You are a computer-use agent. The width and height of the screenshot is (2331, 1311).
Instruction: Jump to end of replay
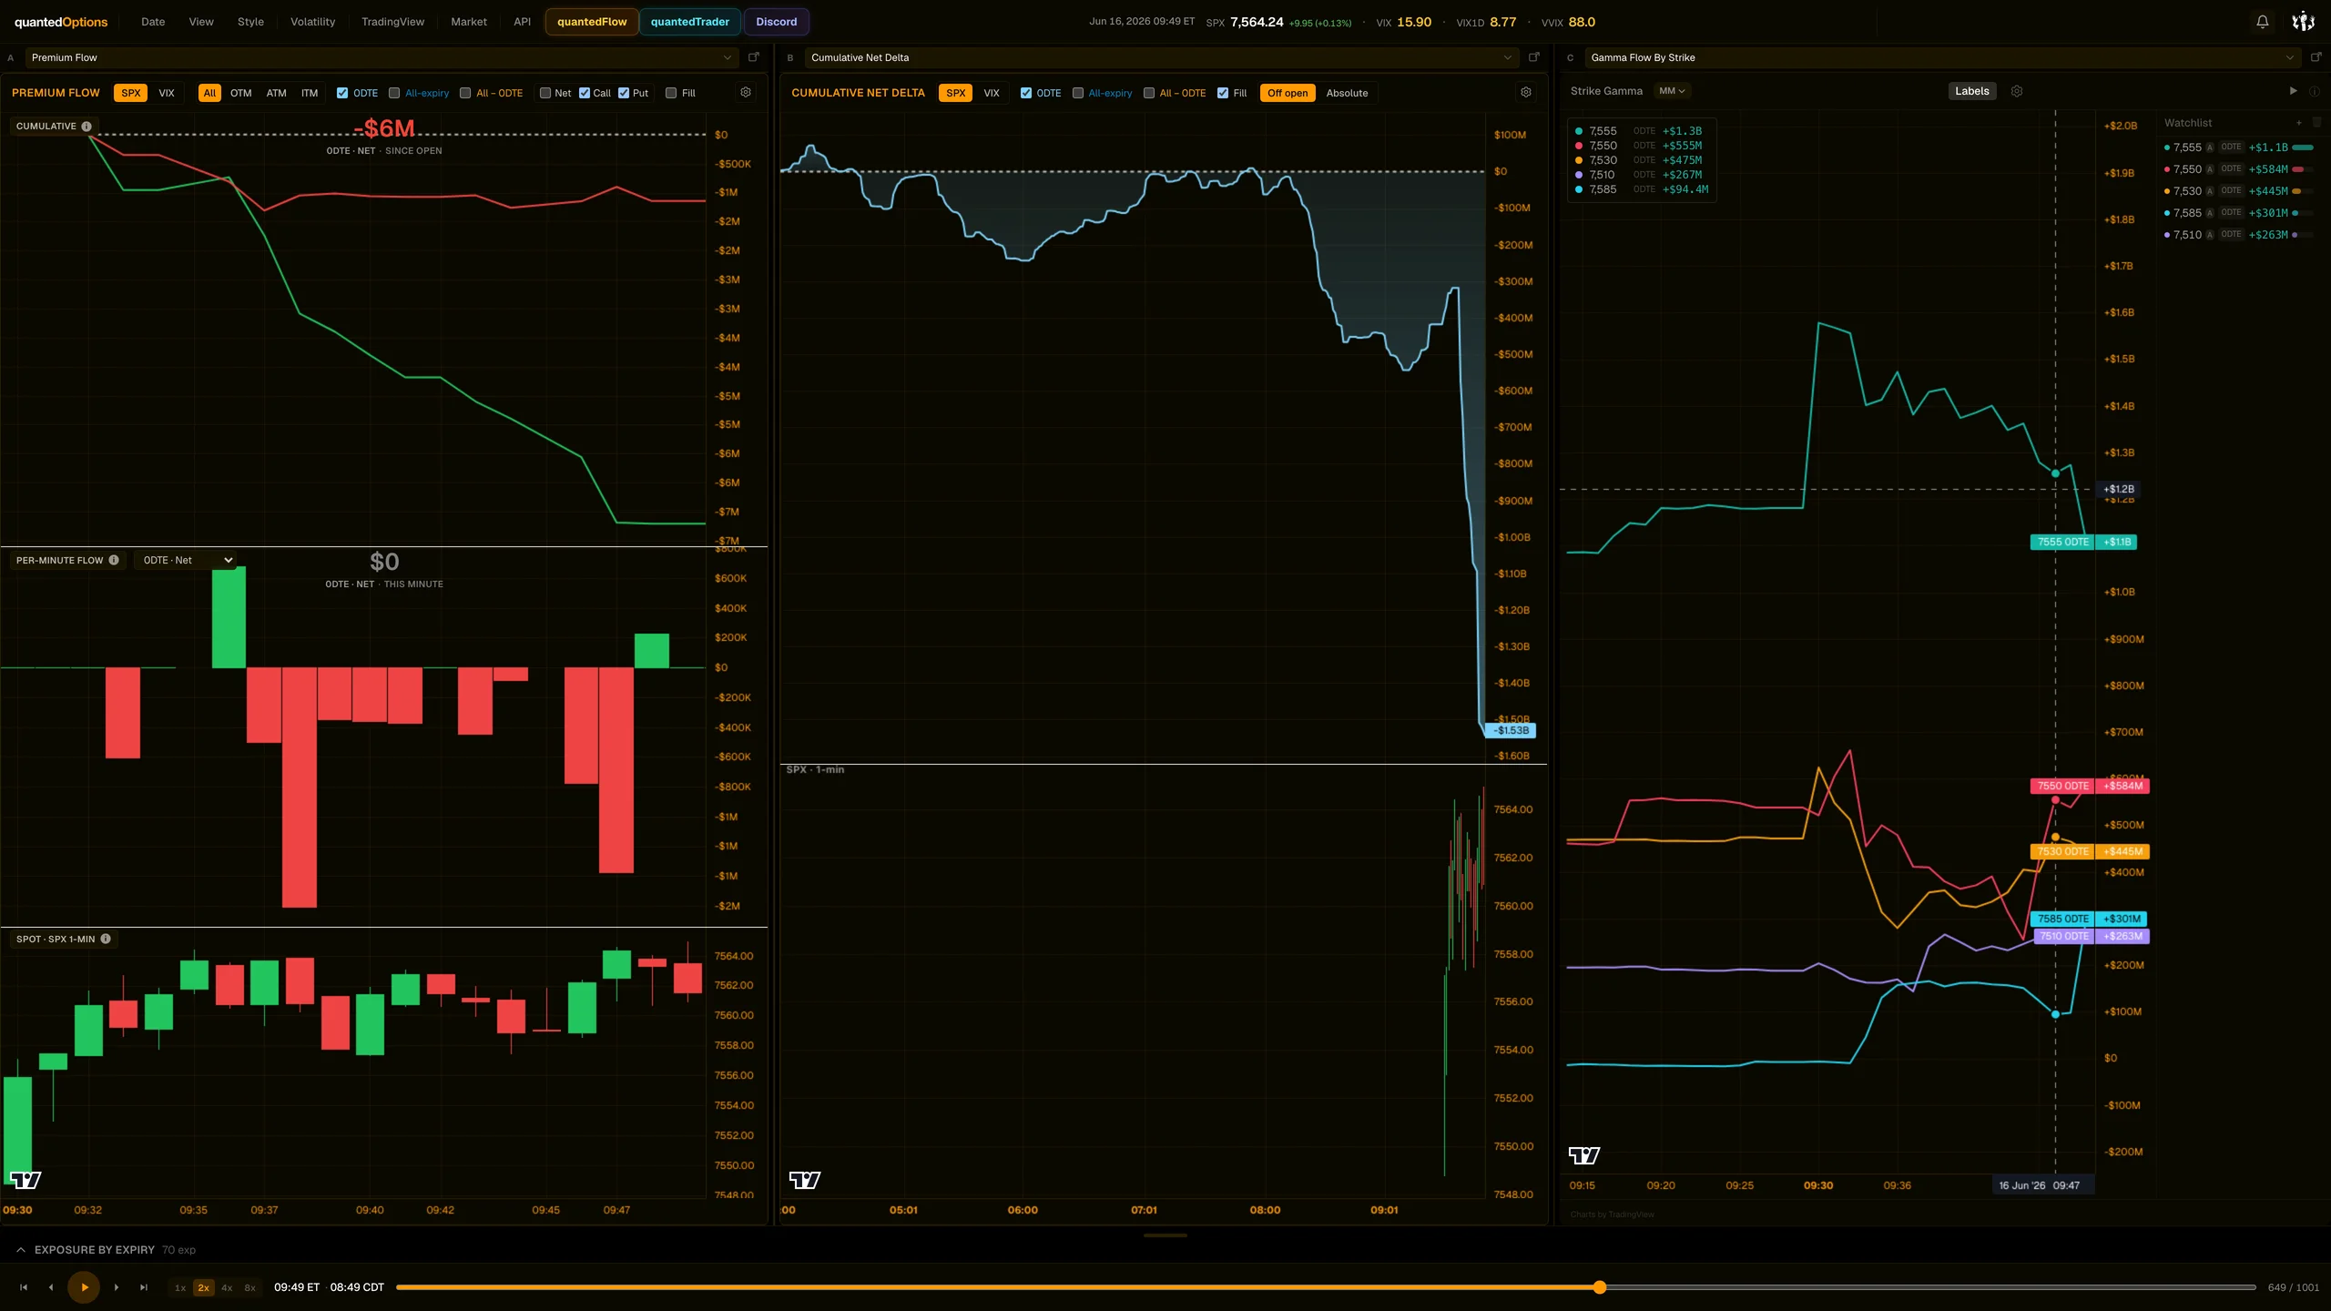coord(144,1287)
